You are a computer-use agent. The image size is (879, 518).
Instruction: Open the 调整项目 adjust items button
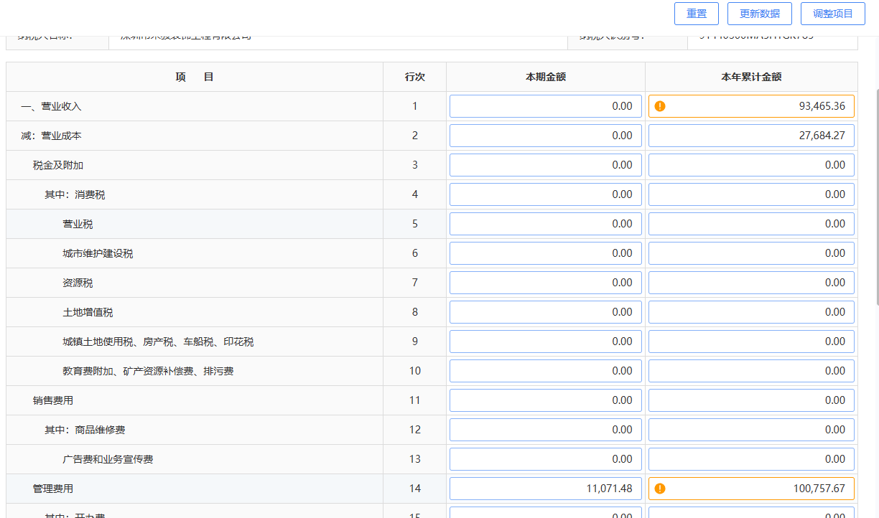pos(832,14)
